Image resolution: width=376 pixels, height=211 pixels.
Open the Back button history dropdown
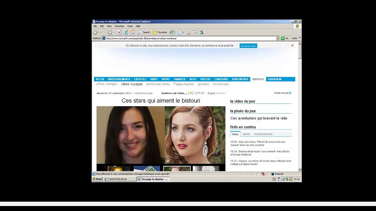pos(105,32)
